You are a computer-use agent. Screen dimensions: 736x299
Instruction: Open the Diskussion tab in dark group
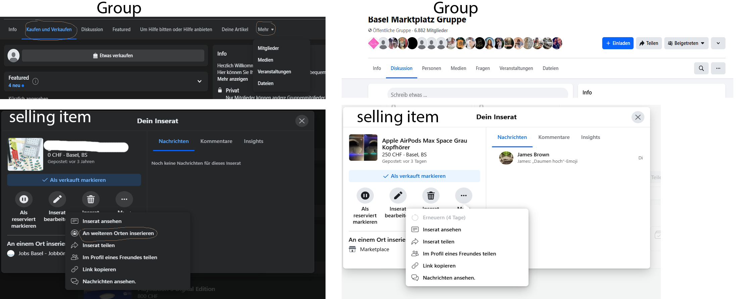[x=92, y=29]
